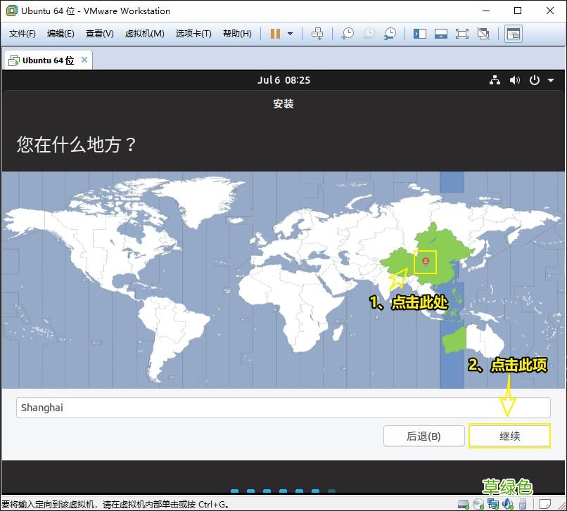Click the network adapter status icon

[x=493, y=503]
